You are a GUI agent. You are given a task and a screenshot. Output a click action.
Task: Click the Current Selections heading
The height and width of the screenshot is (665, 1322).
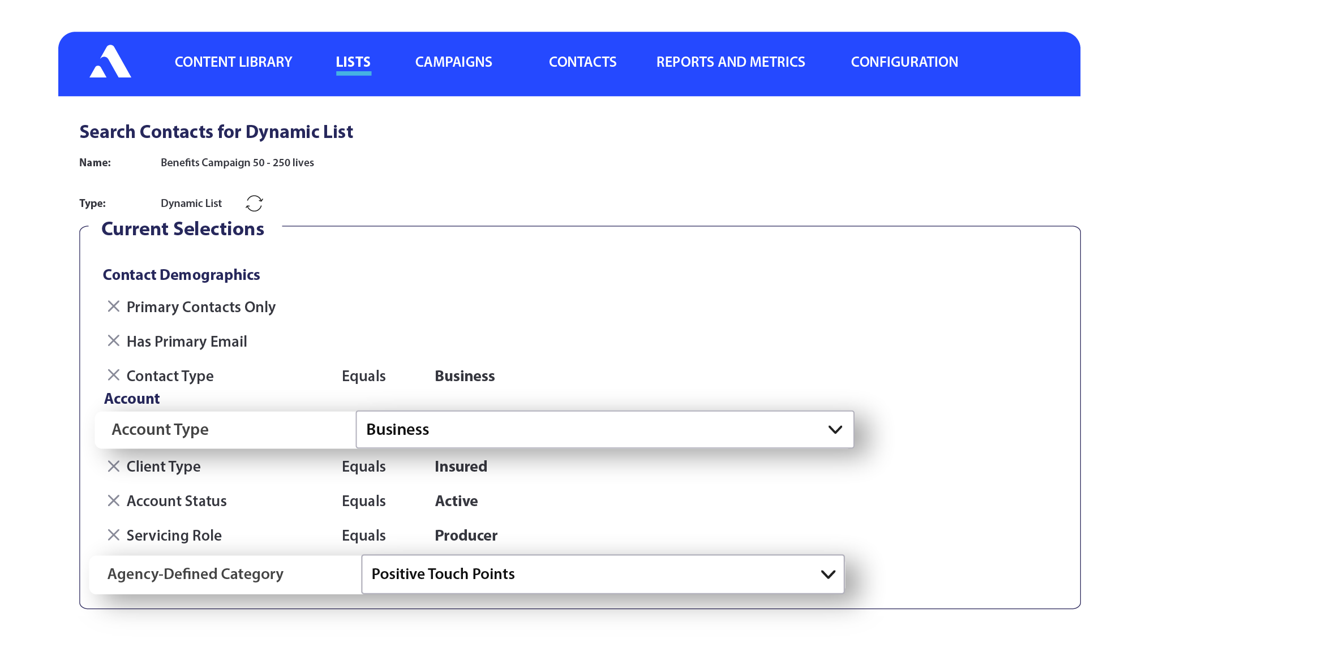pos(182,229)
